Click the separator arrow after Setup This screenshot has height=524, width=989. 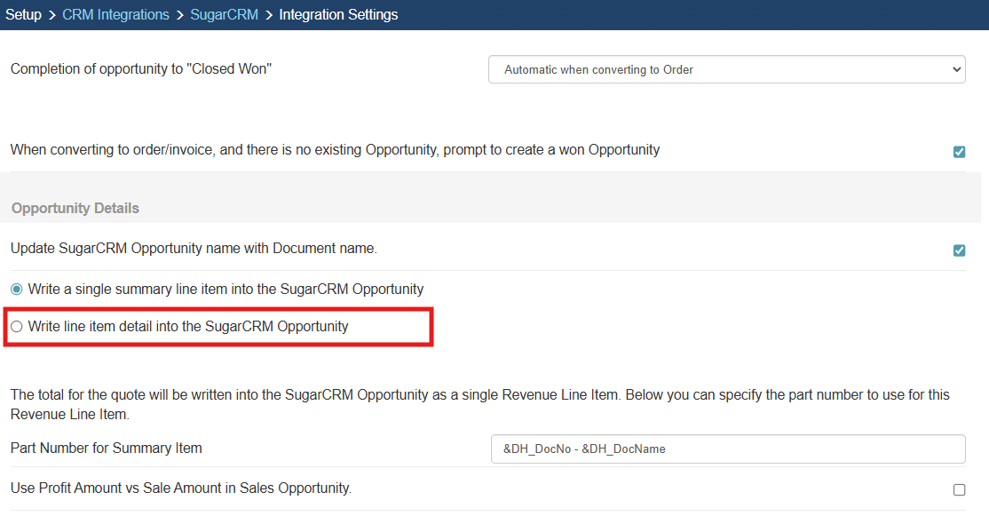point(52,15)
